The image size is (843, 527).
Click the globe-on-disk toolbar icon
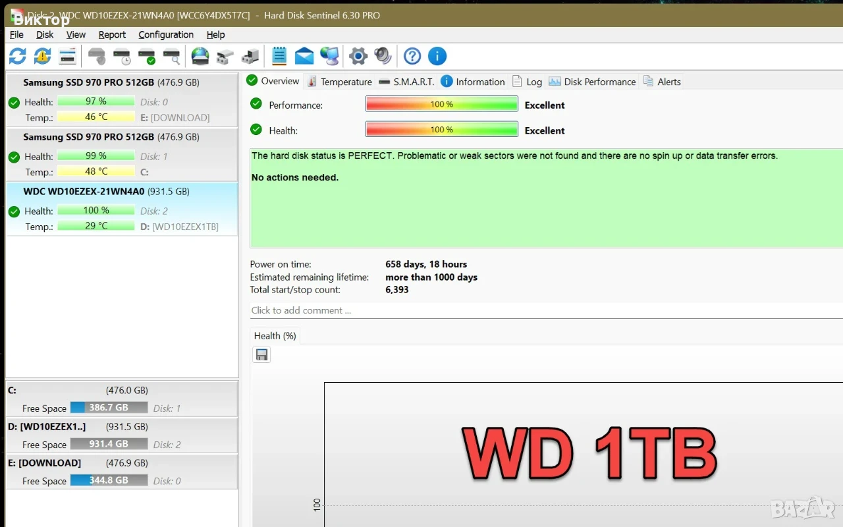(200, 56)
